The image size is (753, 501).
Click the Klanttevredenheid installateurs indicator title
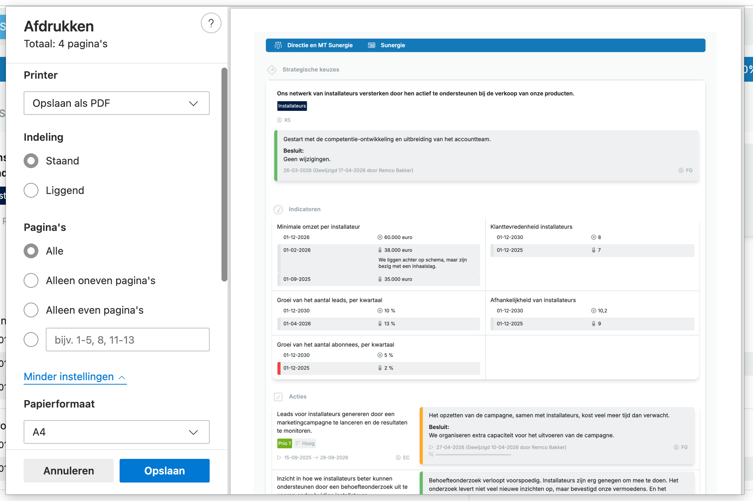531,227
